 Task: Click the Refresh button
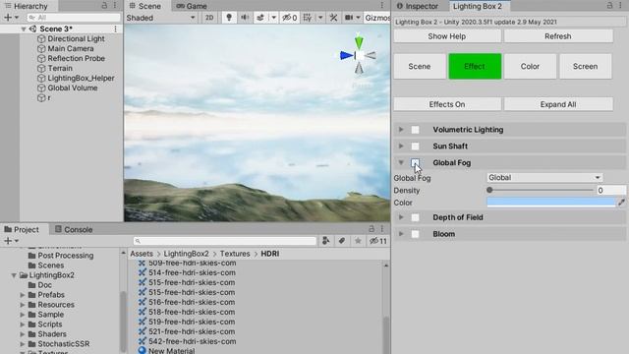[558, 36]
